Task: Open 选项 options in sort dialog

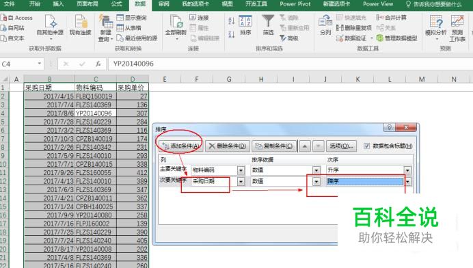Action: coord(341,146)
